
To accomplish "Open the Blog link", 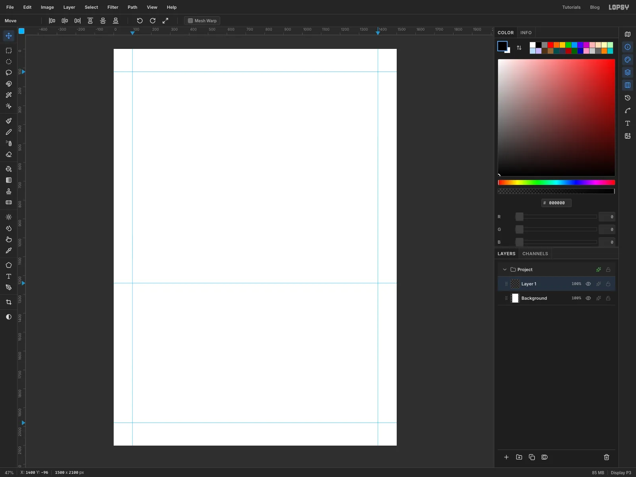I will (595, 7).
